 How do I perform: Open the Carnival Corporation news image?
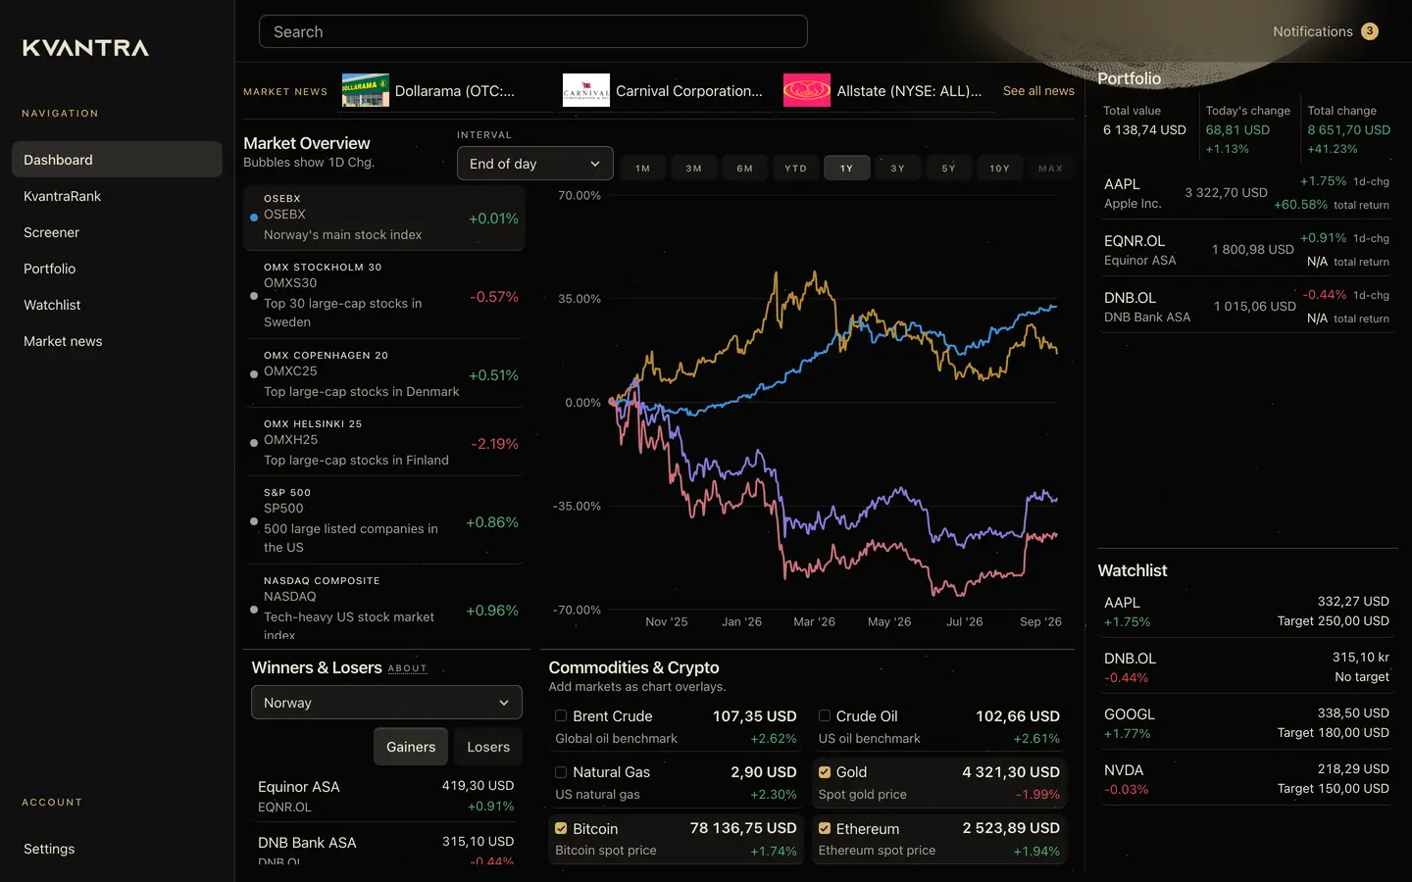(x=586, y=90)
